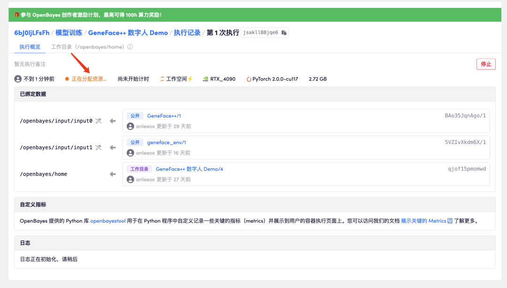Screen dimensions: 507x288
Task: Click the green creator incentive banner
Action: pyautogui.click(x=253, y=15)
